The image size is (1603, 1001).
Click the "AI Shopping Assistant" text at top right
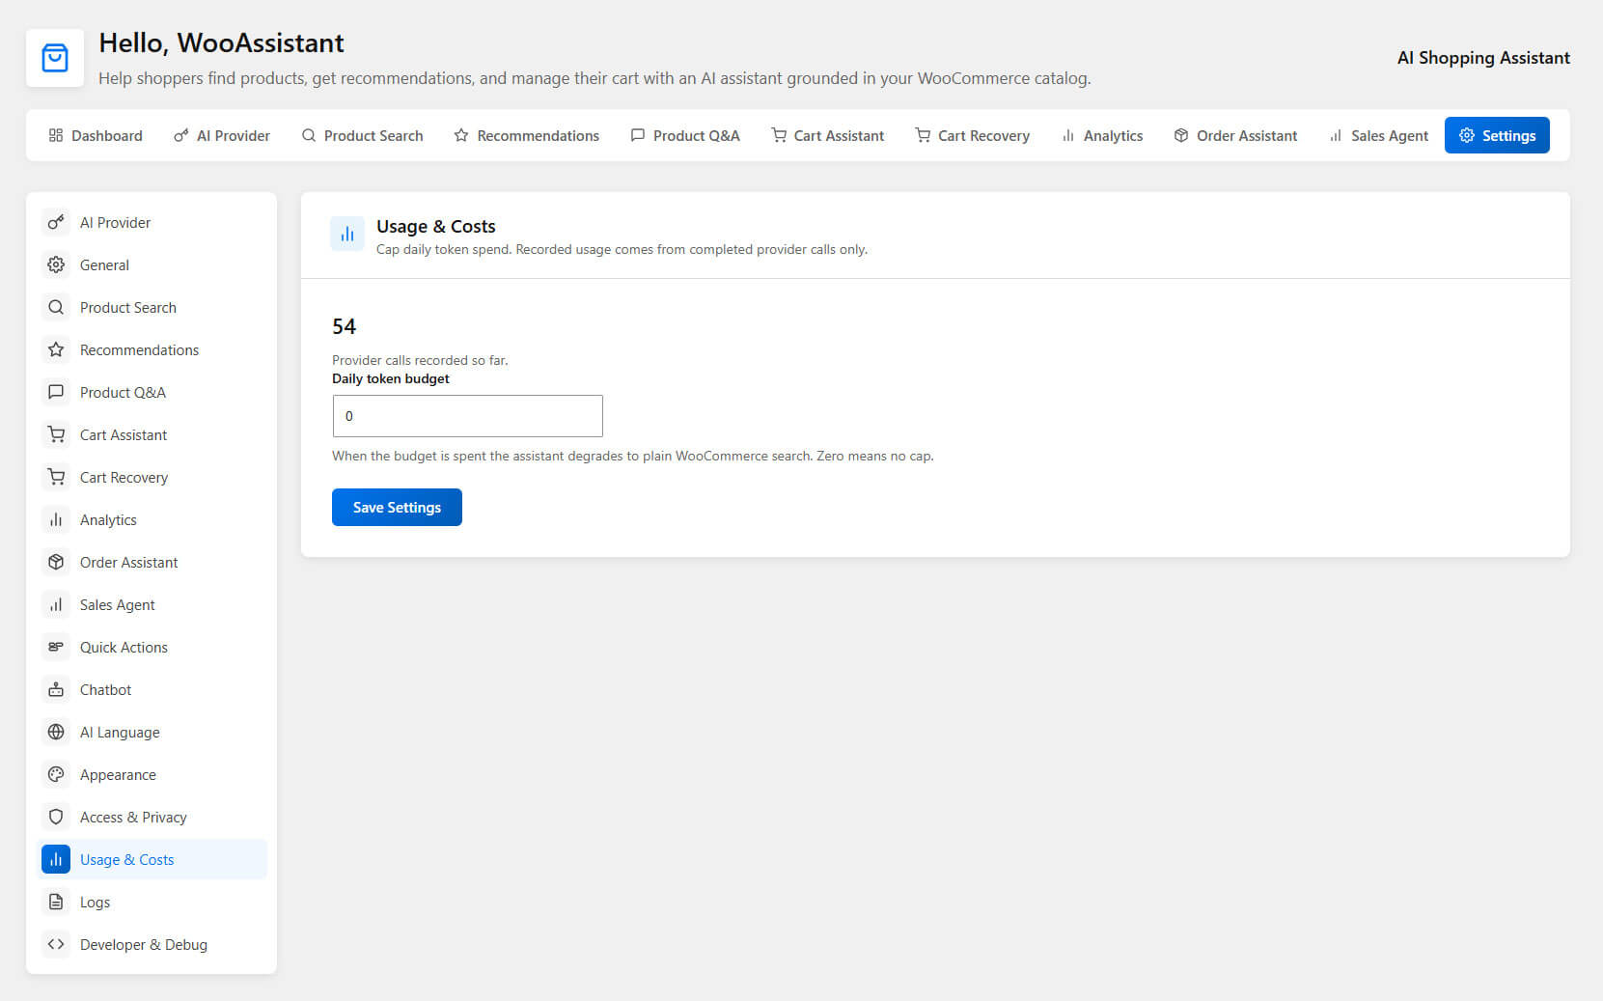coord(1483,58)
